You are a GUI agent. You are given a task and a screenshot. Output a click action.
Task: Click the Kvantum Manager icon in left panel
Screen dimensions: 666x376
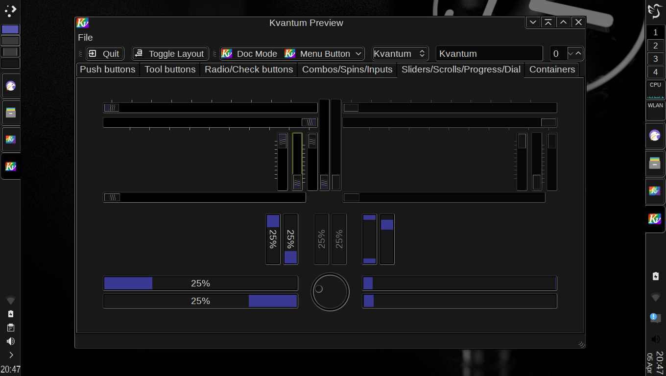[11, 140]
